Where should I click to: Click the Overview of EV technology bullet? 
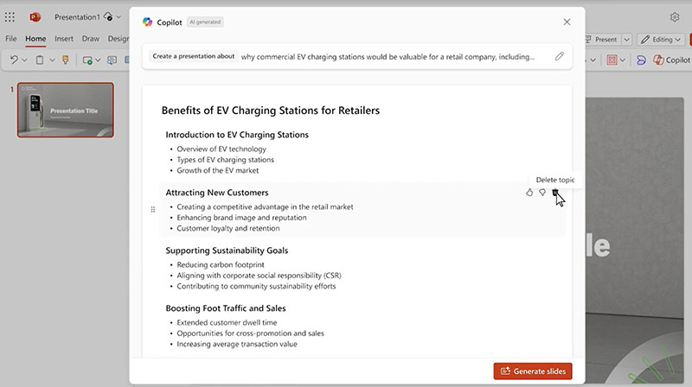pos(221,149)
